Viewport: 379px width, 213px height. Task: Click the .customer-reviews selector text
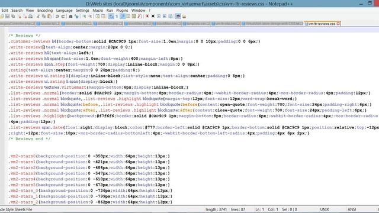coord(29,41)
